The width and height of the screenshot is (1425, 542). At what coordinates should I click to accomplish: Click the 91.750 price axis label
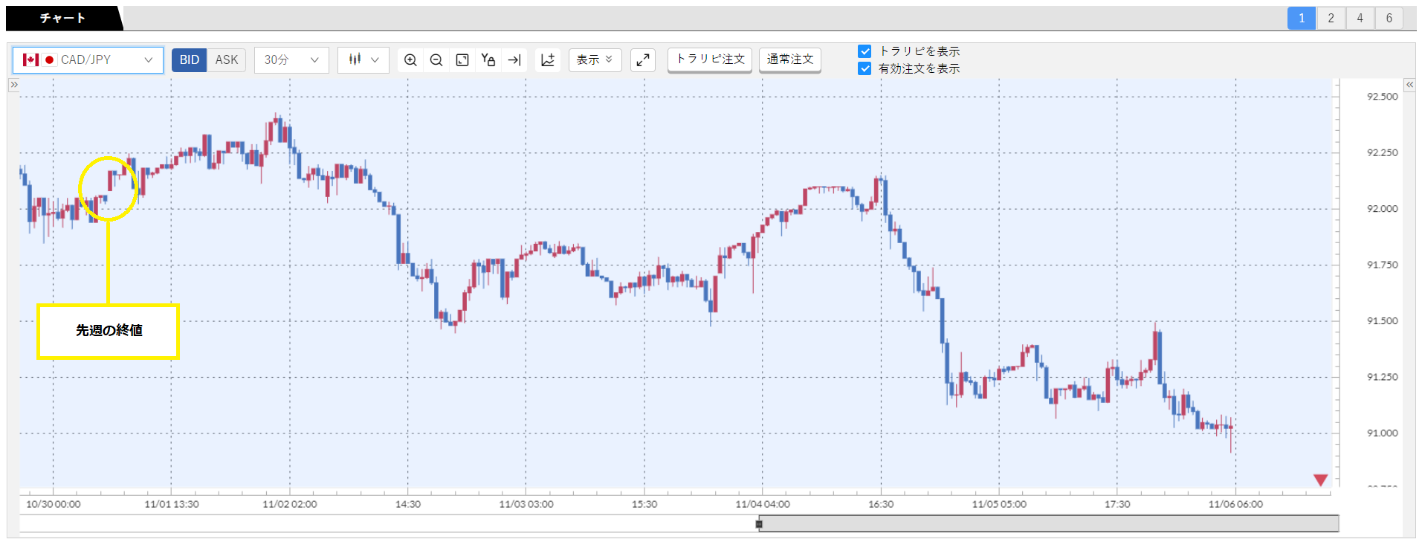pos(1382,265)
